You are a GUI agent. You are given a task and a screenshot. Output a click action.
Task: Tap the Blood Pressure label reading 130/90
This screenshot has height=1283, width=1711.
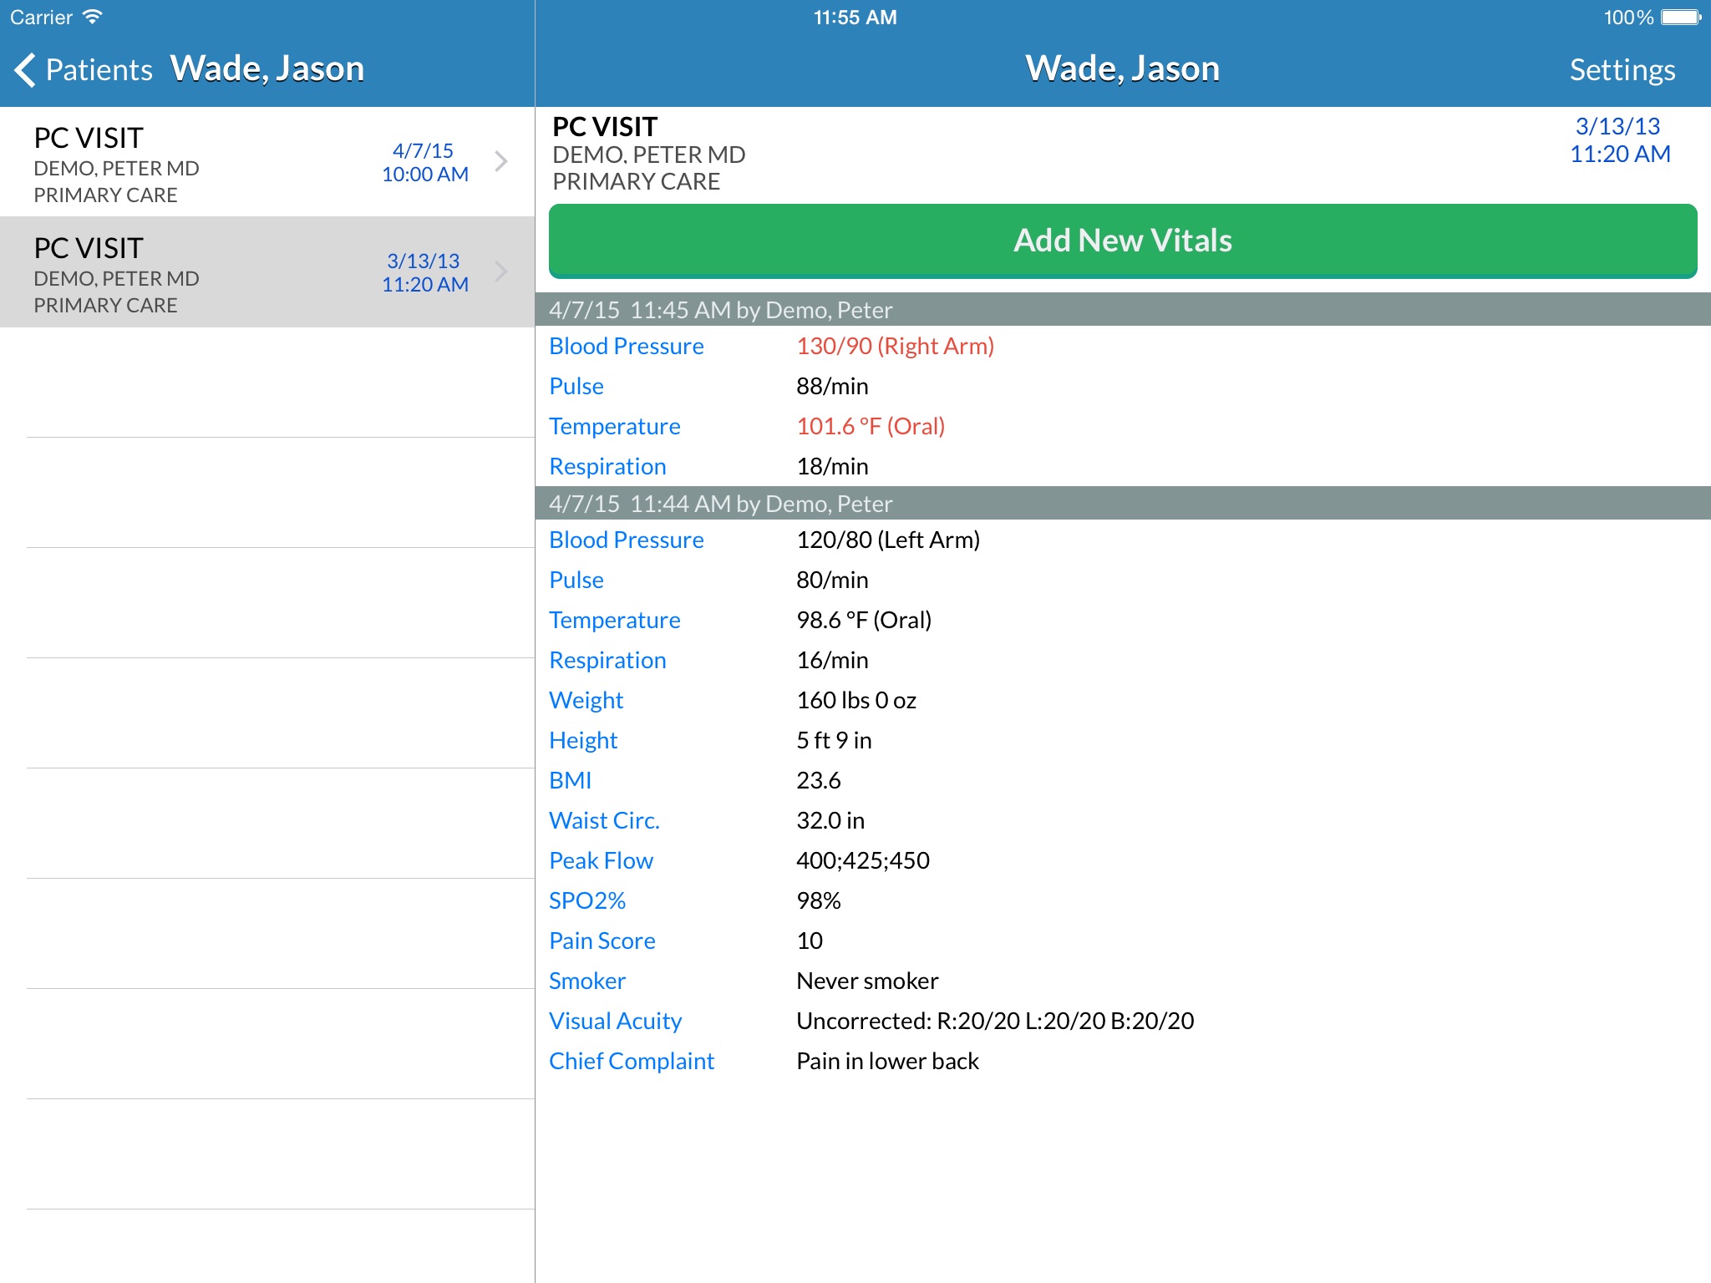click(626, 346)
